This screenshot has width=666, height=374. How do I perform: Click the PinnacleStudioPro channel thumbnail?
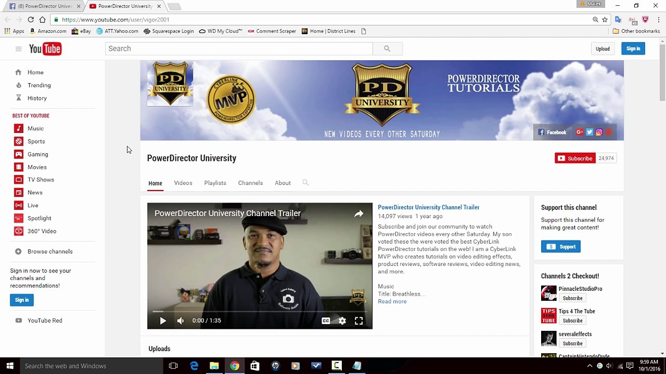click(548, 293)
